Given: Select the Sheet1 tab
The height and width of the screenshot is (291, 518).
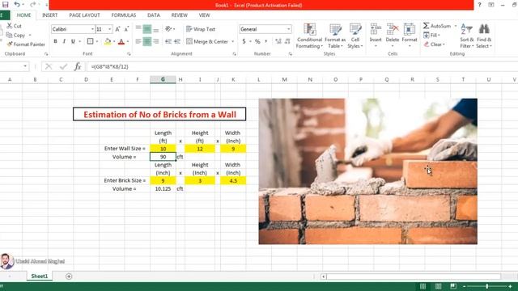Looking at the screenshot, I should tap(40, 276).
